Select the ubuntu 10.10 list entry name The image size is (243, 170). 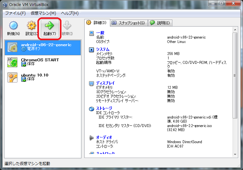35,75
